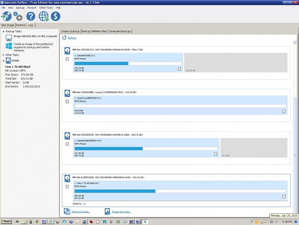
Task: Open the File menu
Action: click(4, 8)
